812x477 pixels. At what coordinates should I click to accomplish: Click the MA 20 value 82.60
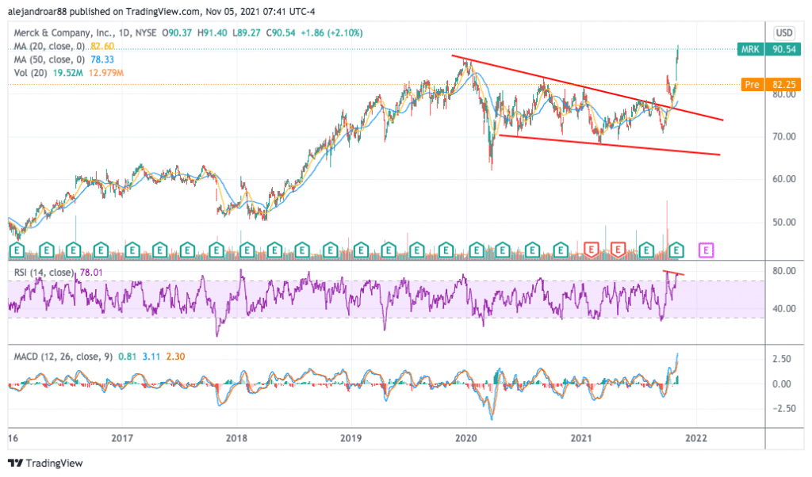coord(102,46)
